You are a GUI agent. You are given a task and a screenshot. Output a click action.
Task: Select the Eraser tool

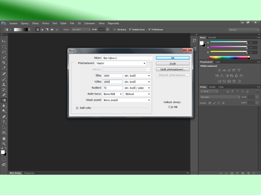(4, 95)
